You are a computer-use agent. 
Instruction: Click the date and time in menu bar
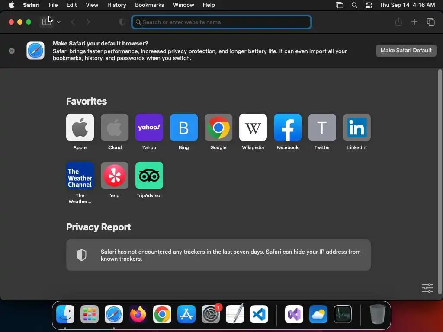407,5
